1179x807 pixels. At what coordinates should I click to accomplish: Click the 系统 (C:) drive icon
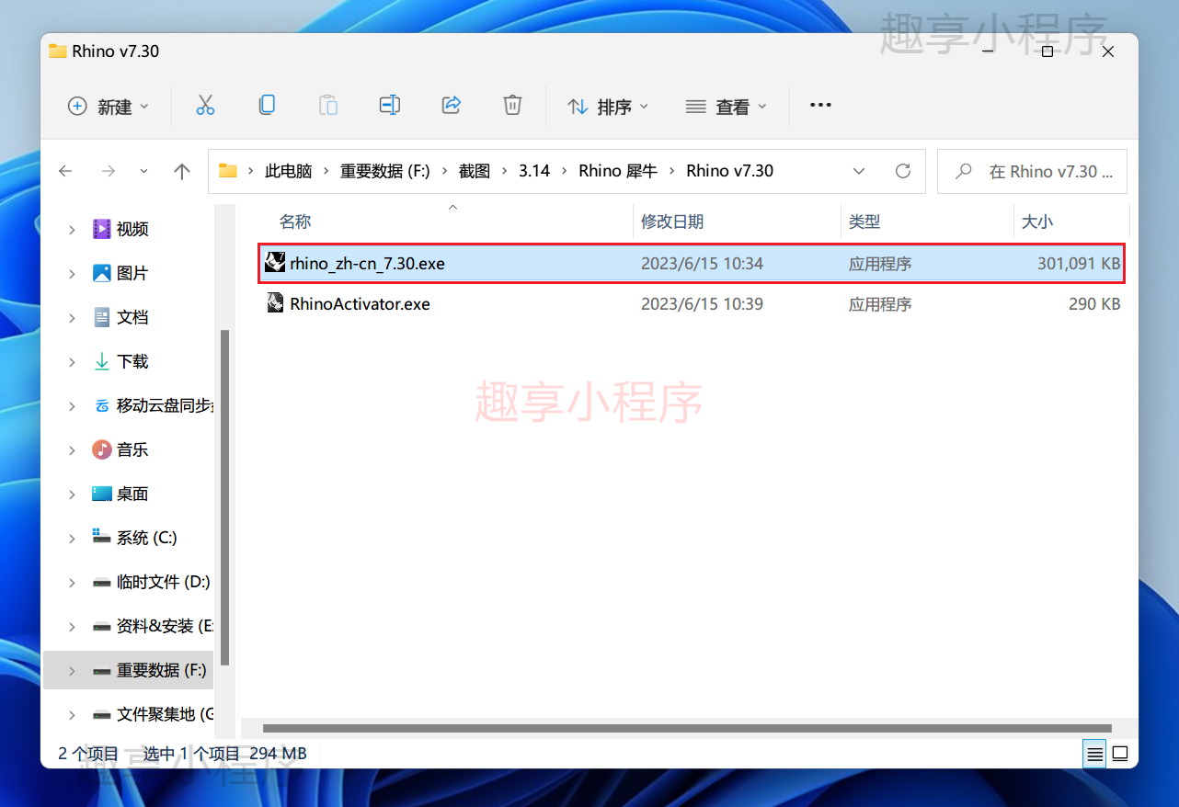point(102,537)
